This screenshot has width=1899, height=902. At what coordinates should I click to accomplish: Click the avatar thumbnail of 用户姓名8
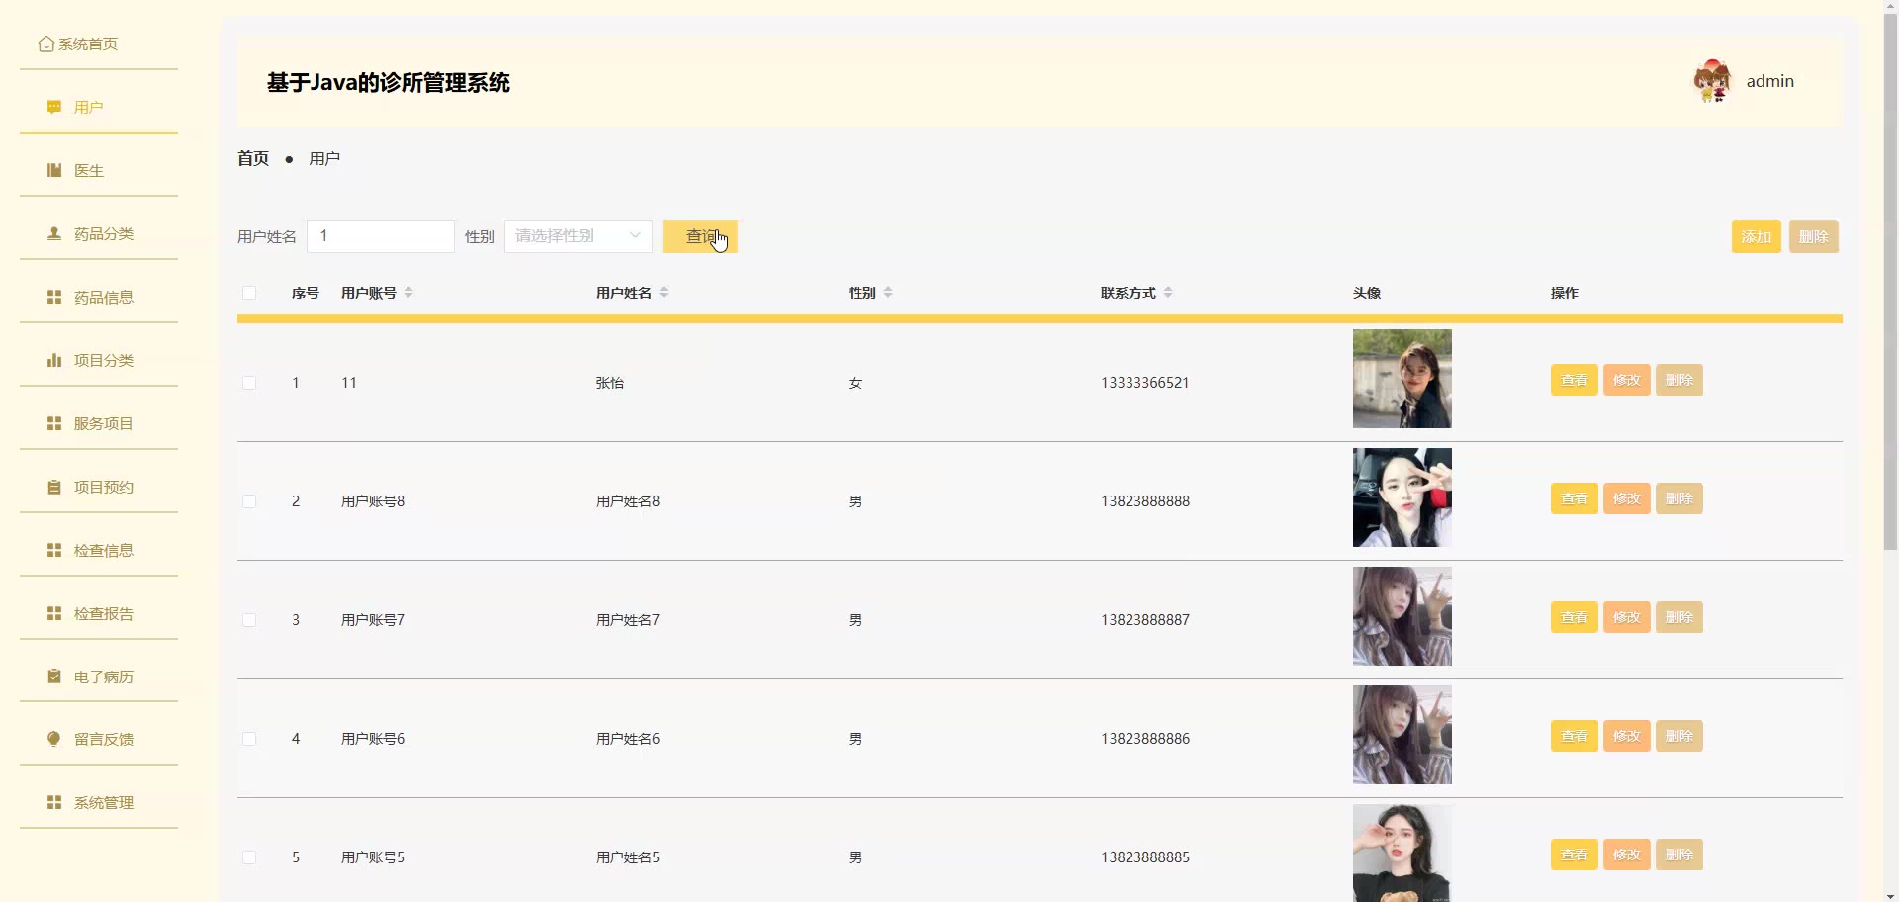[x=1402, y=497]
